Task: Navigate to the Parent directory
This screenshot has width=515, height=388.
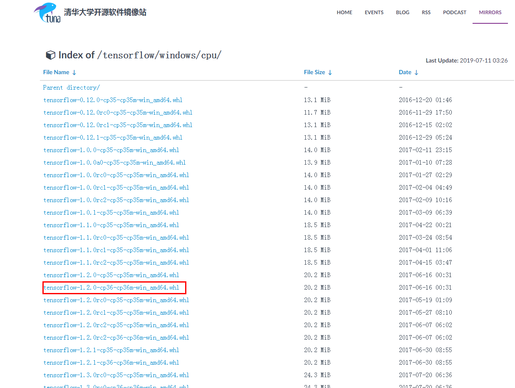Action: (x=71, y=87)
